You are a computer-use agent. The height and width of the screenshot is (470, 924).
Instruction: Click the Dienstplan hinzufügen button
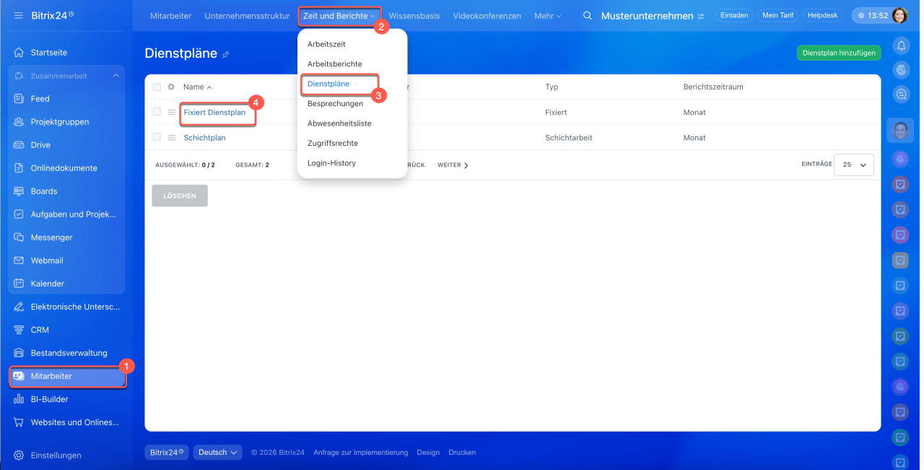click(839, 53)
